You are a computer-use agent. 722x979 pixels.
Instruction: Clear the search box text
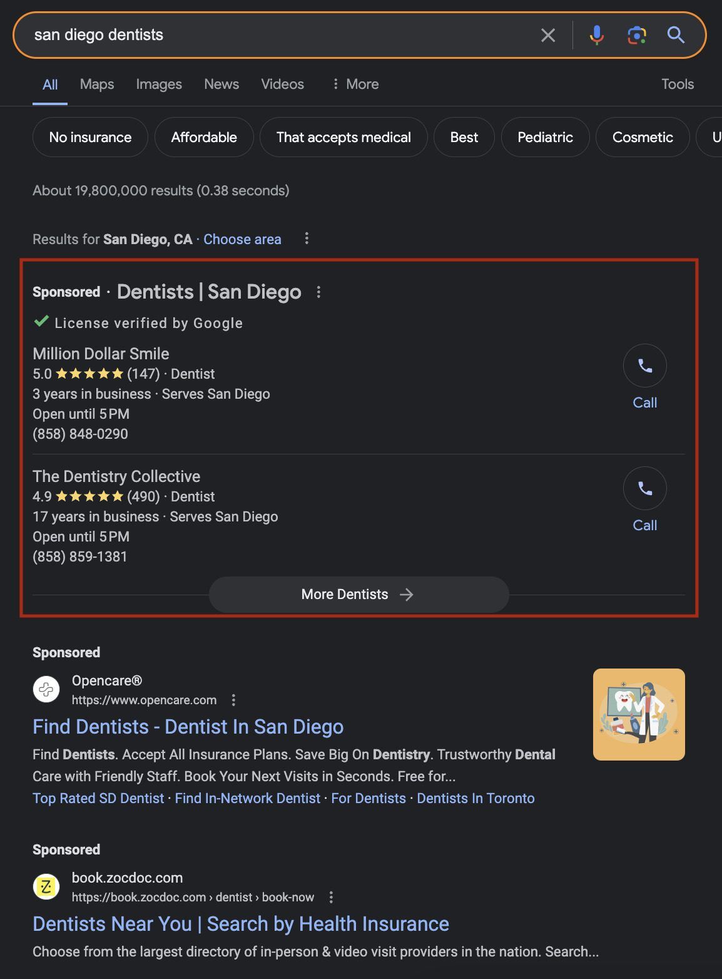pyautogui.click(x=547, y=35)
